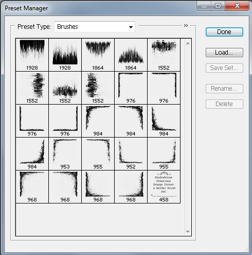The image size is (252, 255).
Task: Click the Rename... button
Action: tap(224, 89)
